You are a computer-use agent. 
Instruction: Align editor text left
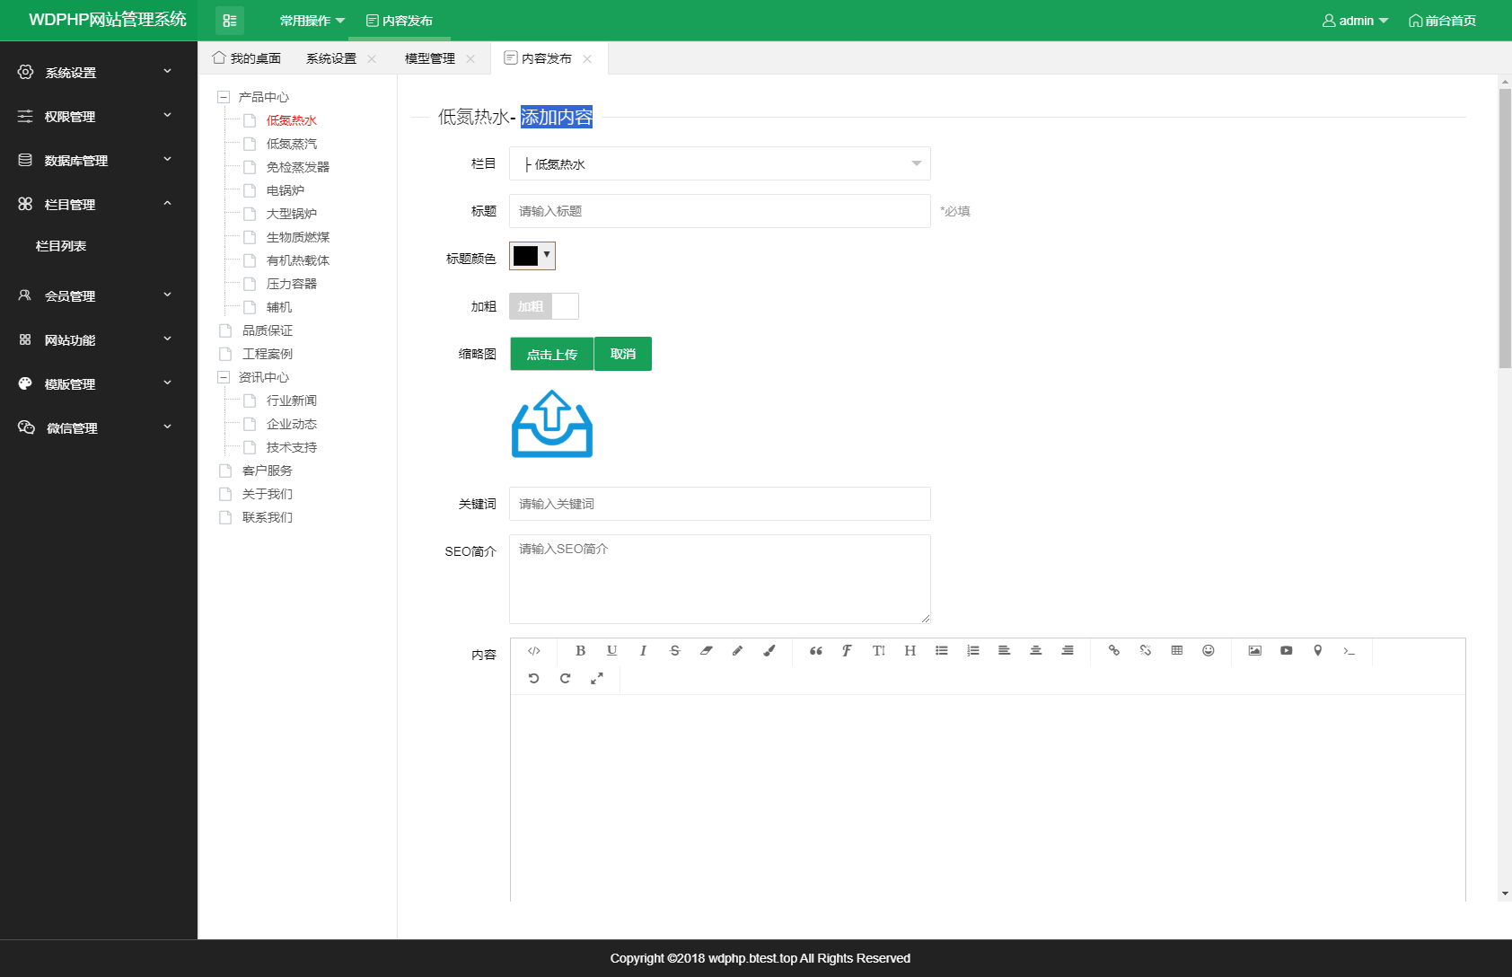pyautogui.click(x=1005, y=651)
